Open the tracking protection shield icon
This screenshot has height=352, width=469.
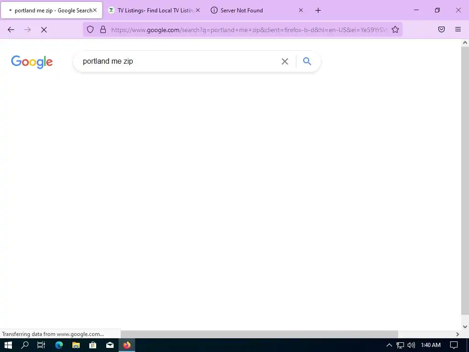(x=90, y=29)
